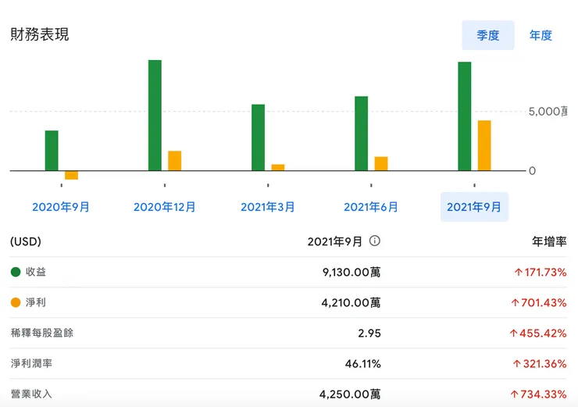Viewport: 578px width, 407px height.
Task: Click the 2.95 EPS value
Action: (x=369, y=334)
